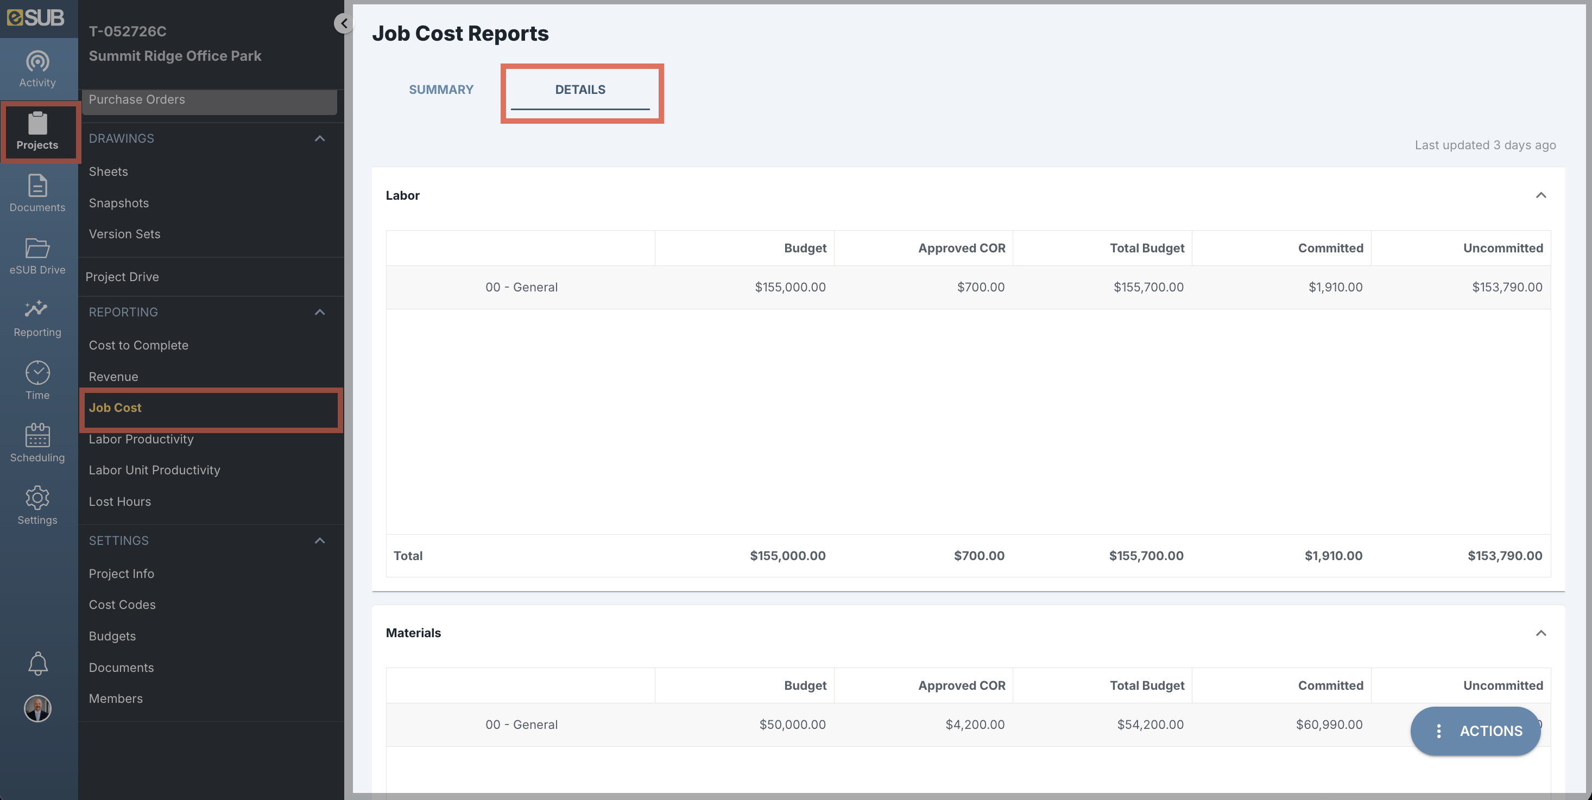Open the Settings gear icon

(x=37, y=497)
